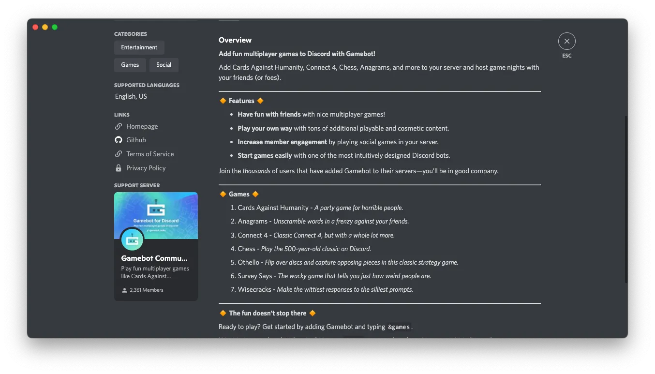Click the Gamebot Commu... server title
Image resolution: width=655 pixels, height=374 pixels.
(x=154, y=258)
